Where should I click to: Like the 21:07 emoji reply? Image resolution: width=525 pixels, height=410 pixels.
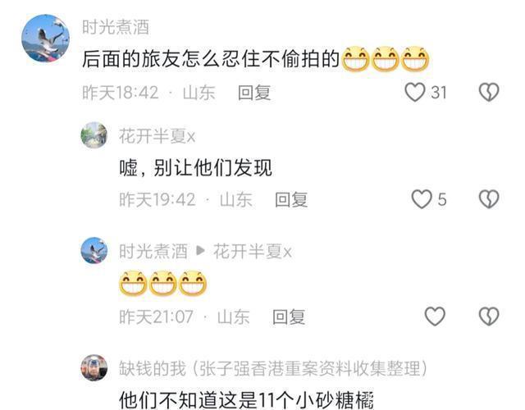tap(435, 317)
